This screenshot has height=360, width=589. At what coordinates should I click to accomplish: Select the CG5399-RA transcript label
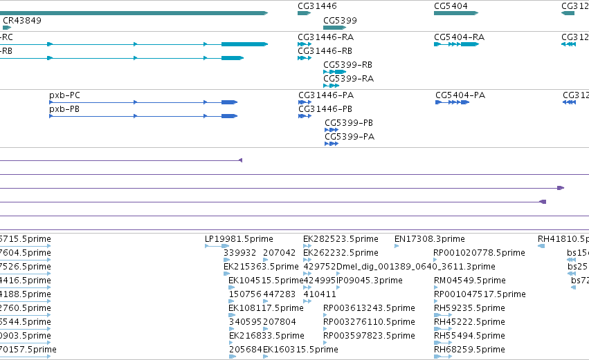tap(349, 79)
